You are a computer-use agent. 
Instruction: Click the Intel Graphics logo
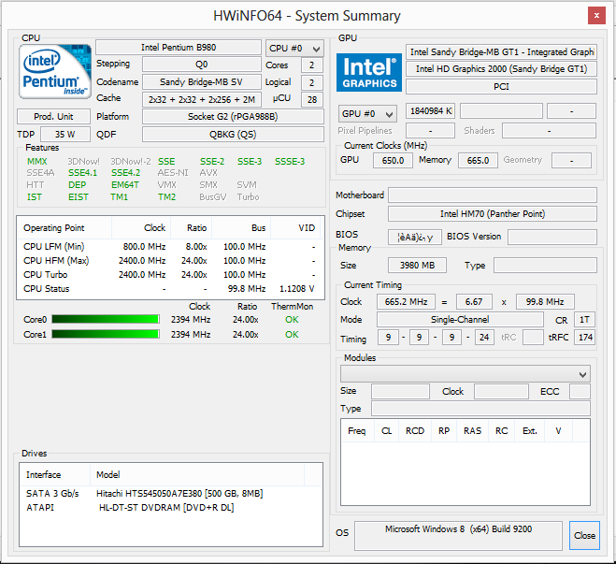(x=369, y=73)
